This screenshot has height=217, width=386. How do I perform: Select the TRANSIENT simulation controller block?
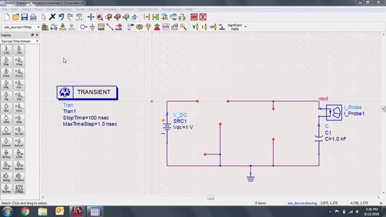tap(87, 92)
